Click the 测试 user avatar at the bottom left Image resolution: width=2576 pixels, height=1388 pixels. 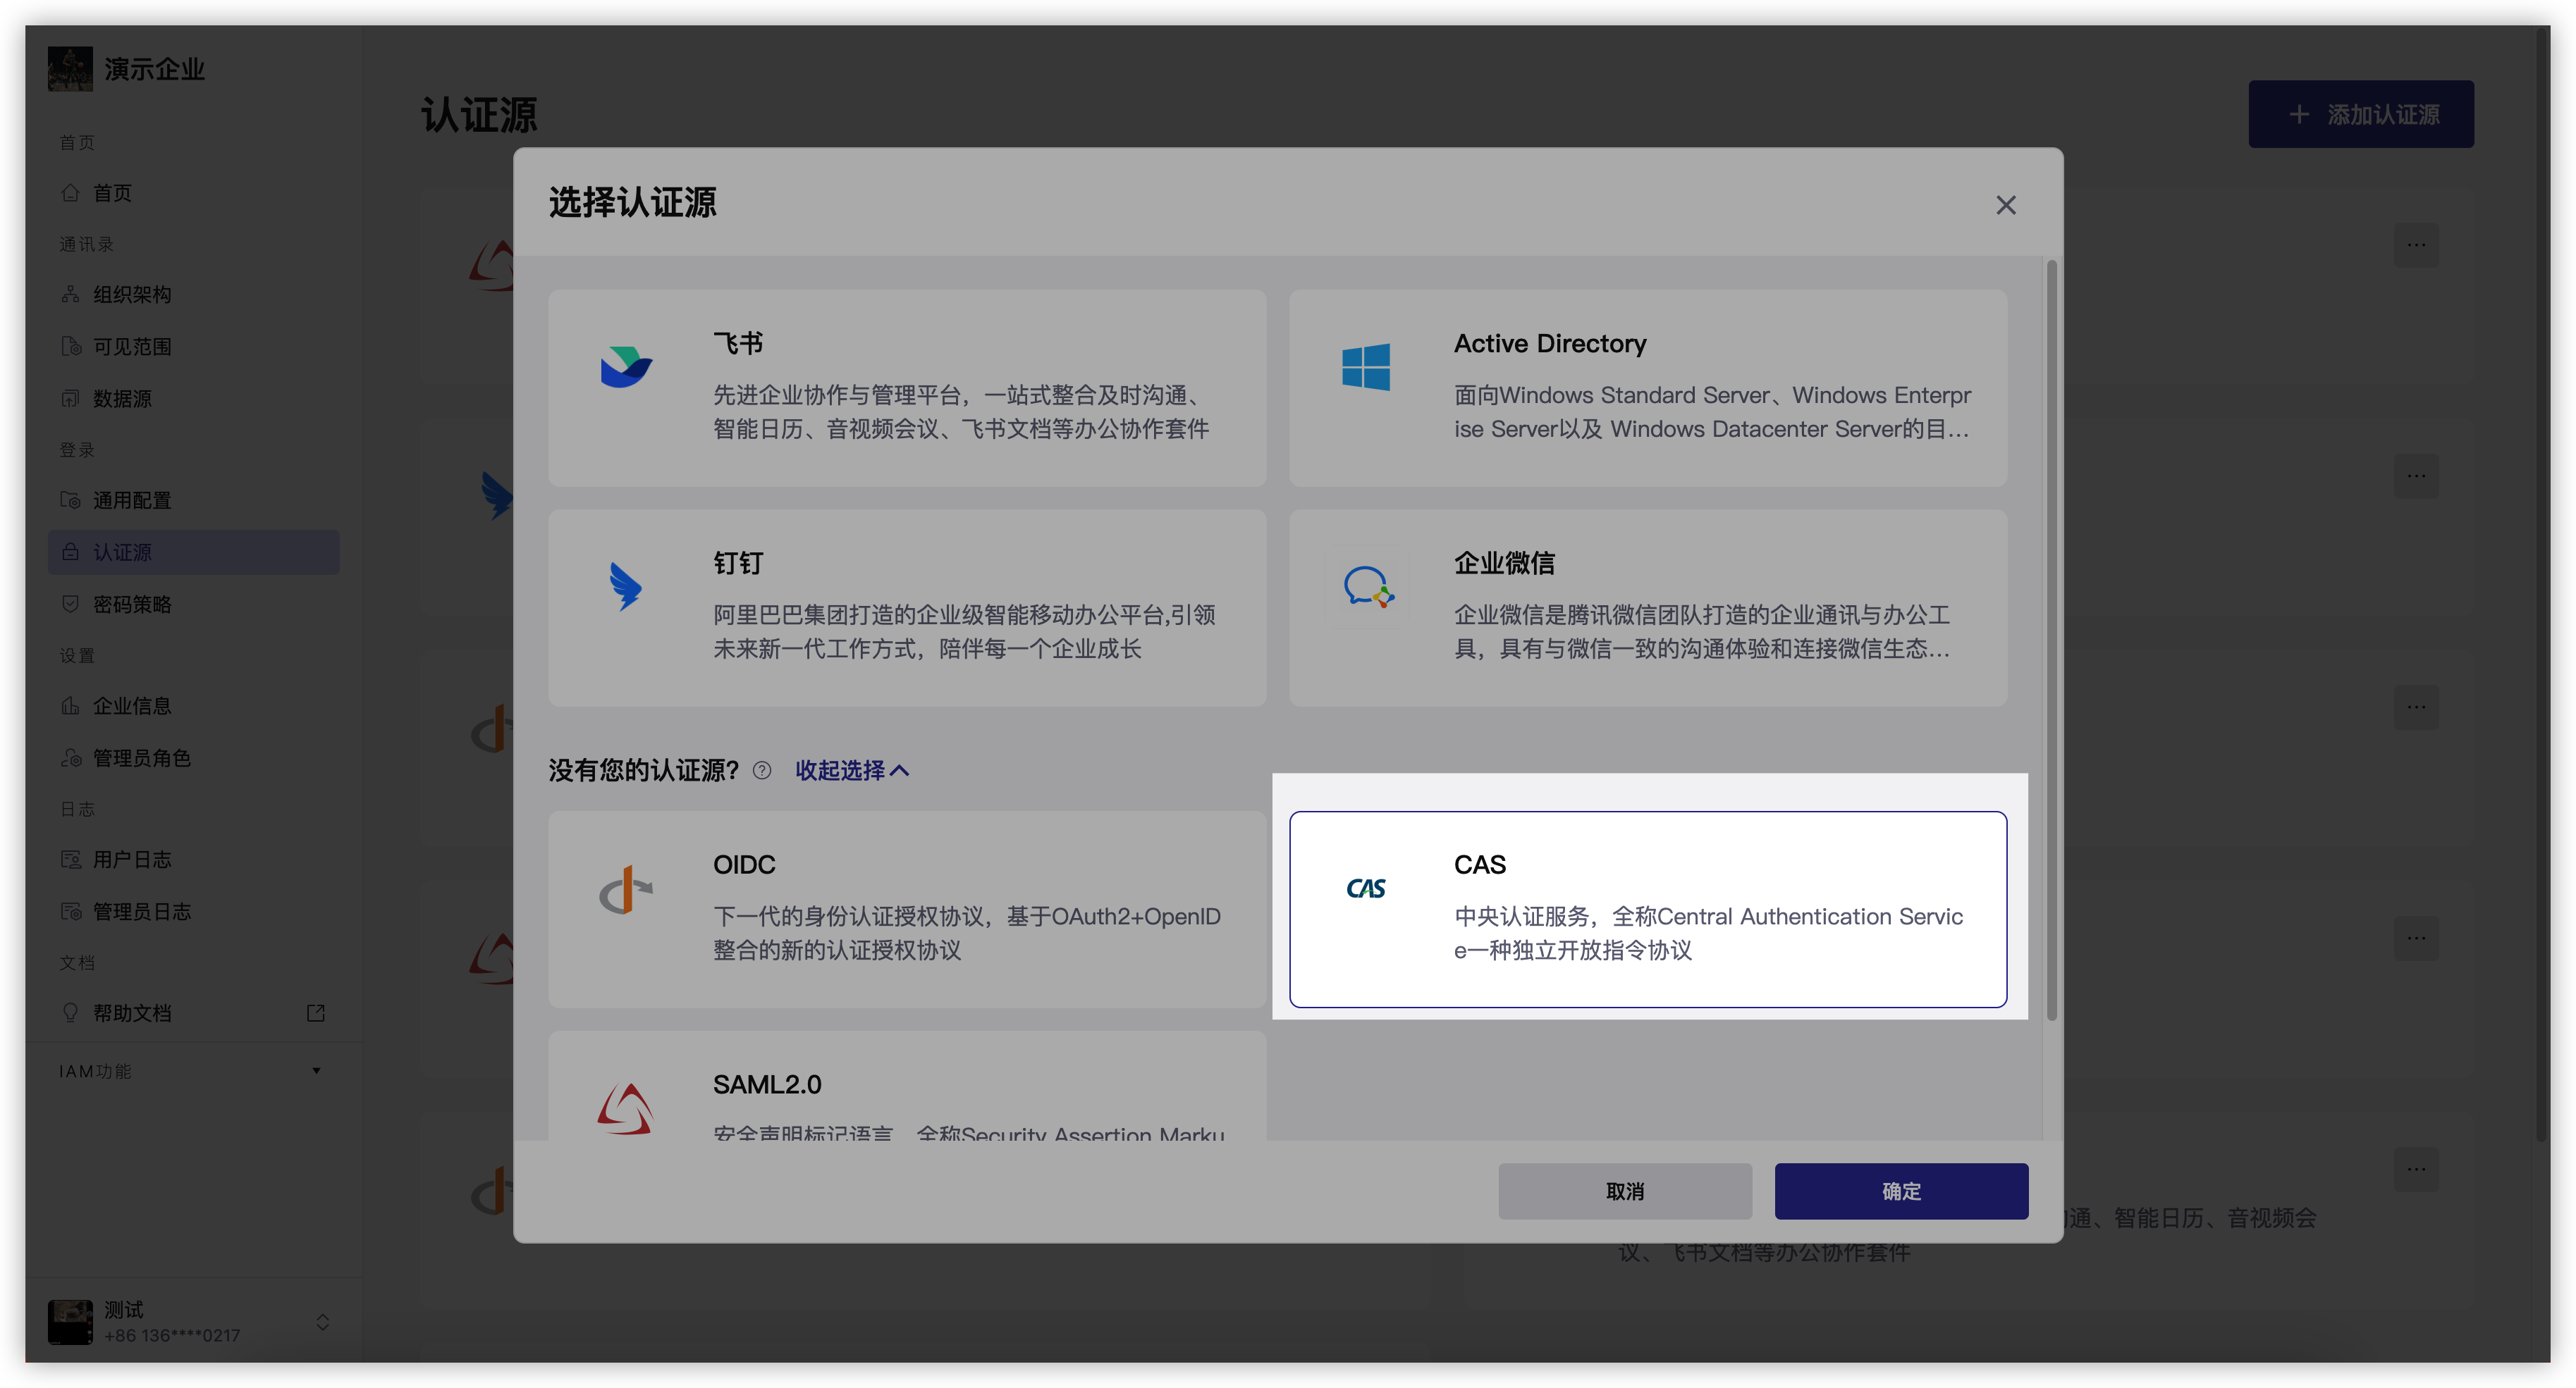tap(70, 1321)
